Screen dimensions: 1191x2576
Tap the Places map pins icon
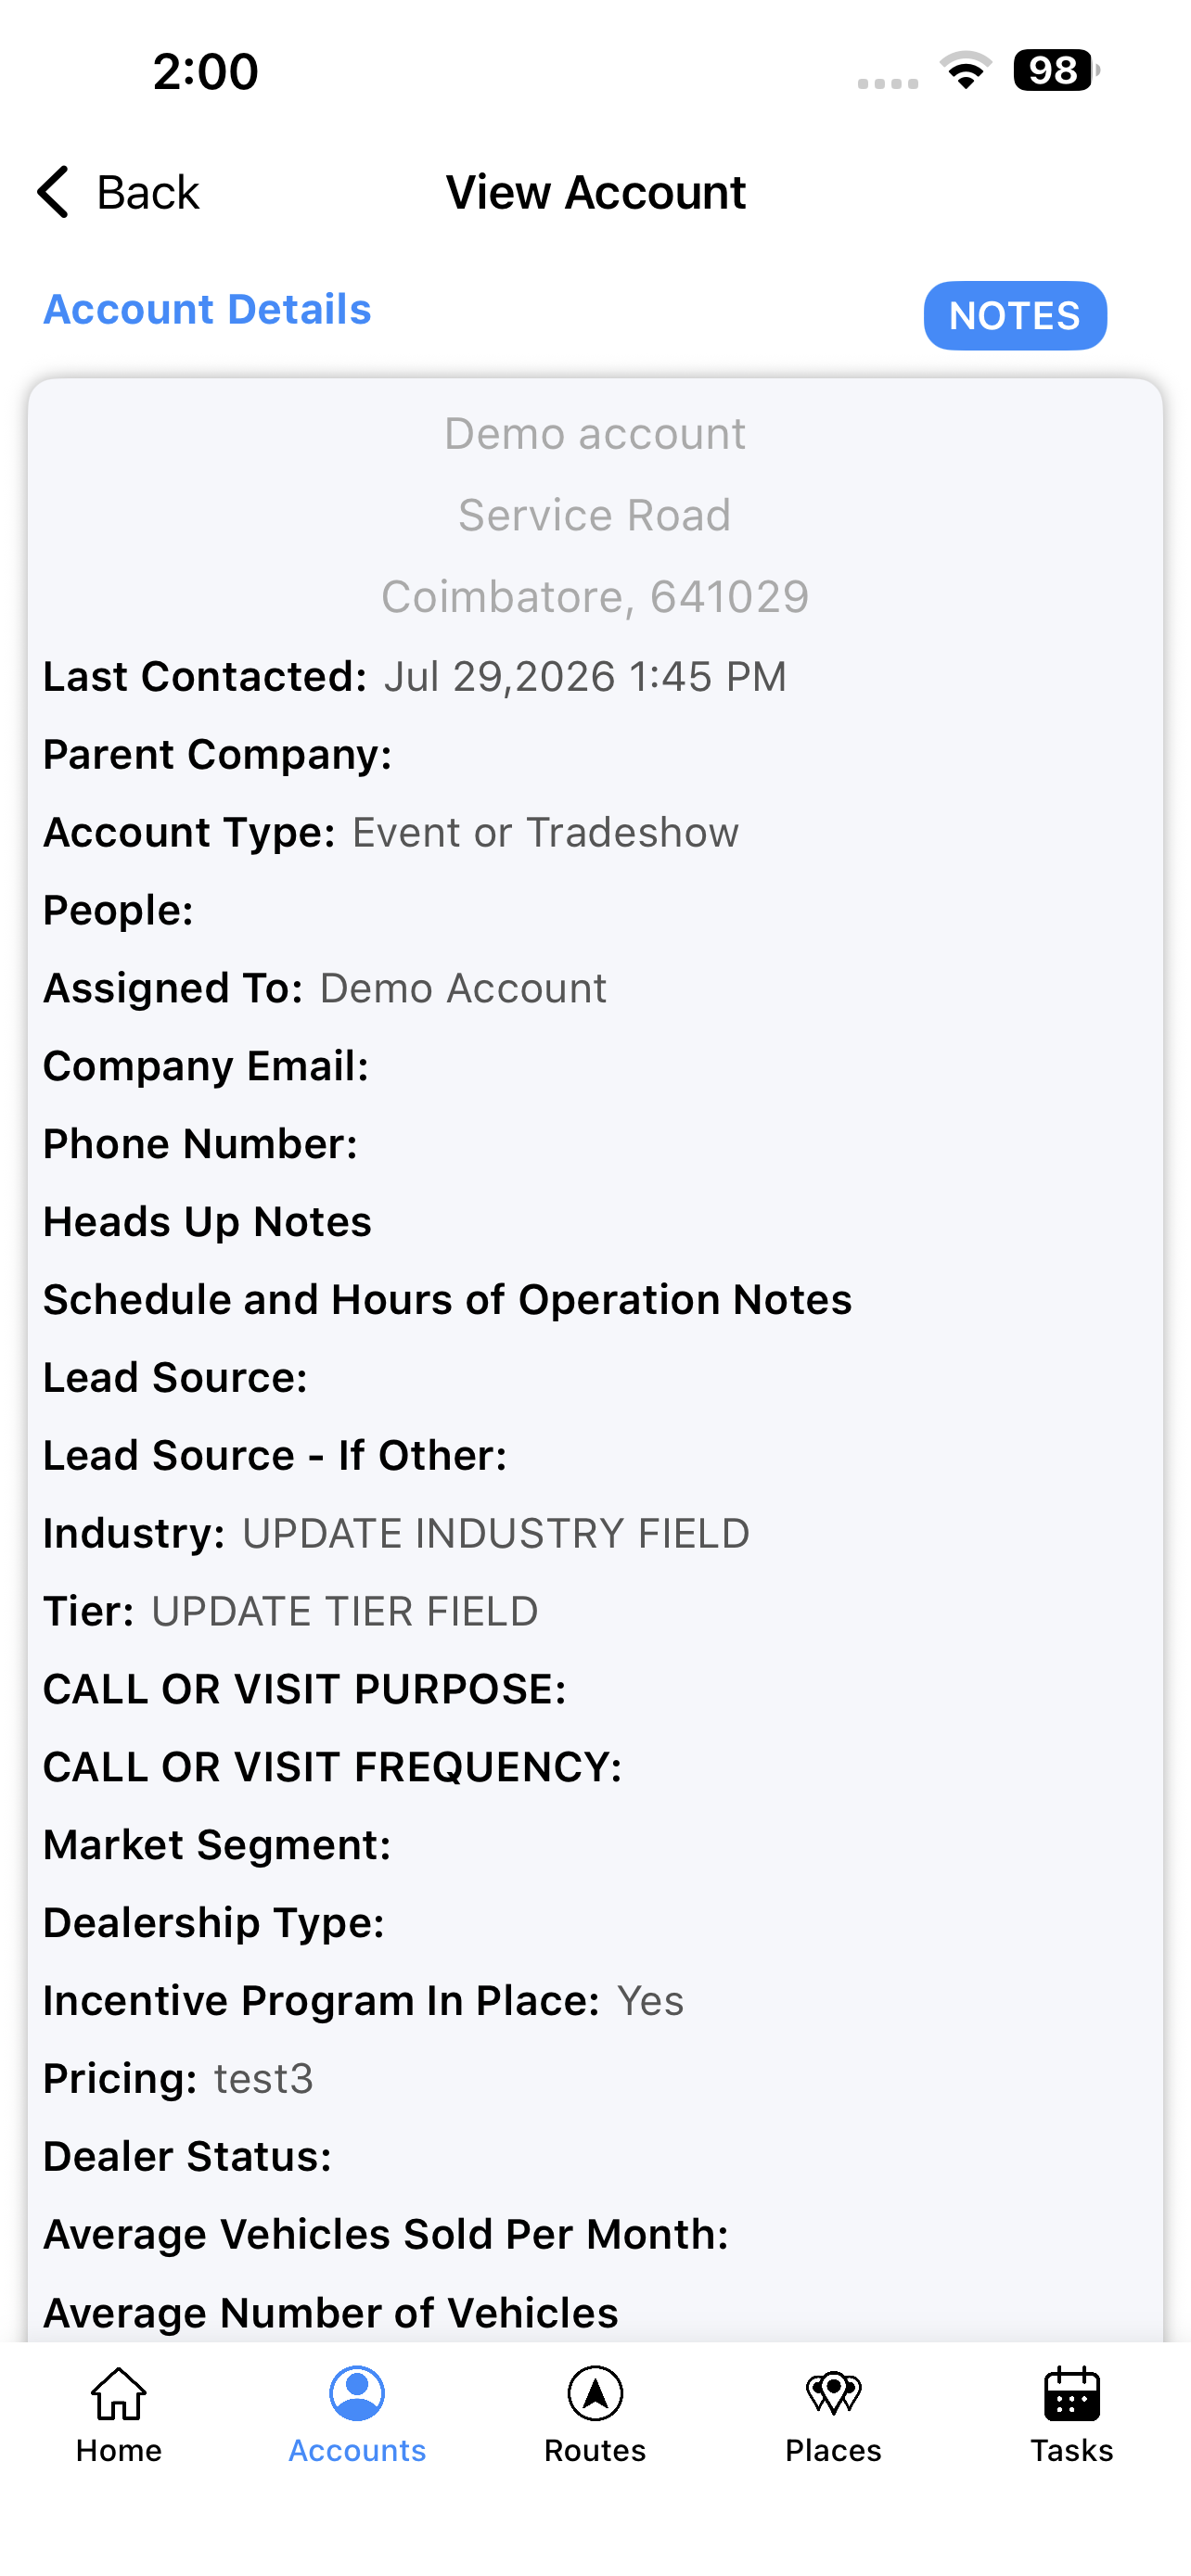[833, 2394]
